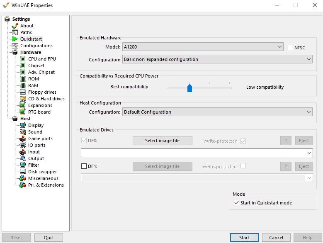Click Select image file for DF0
This screenshot has height=243, width=323.
pyautogui.click(x=162, y=141)
